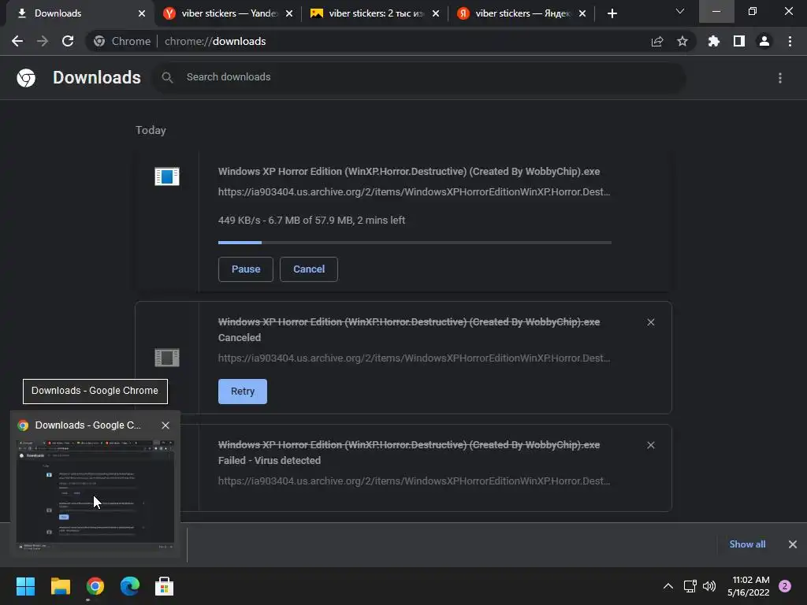Click the search magnifier icon in Downloads

point(167,77)
